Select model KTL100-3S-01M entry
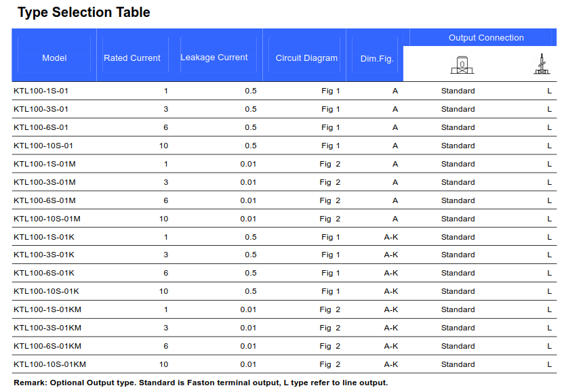This screenshot has width=566, height=390. point(45,182)
